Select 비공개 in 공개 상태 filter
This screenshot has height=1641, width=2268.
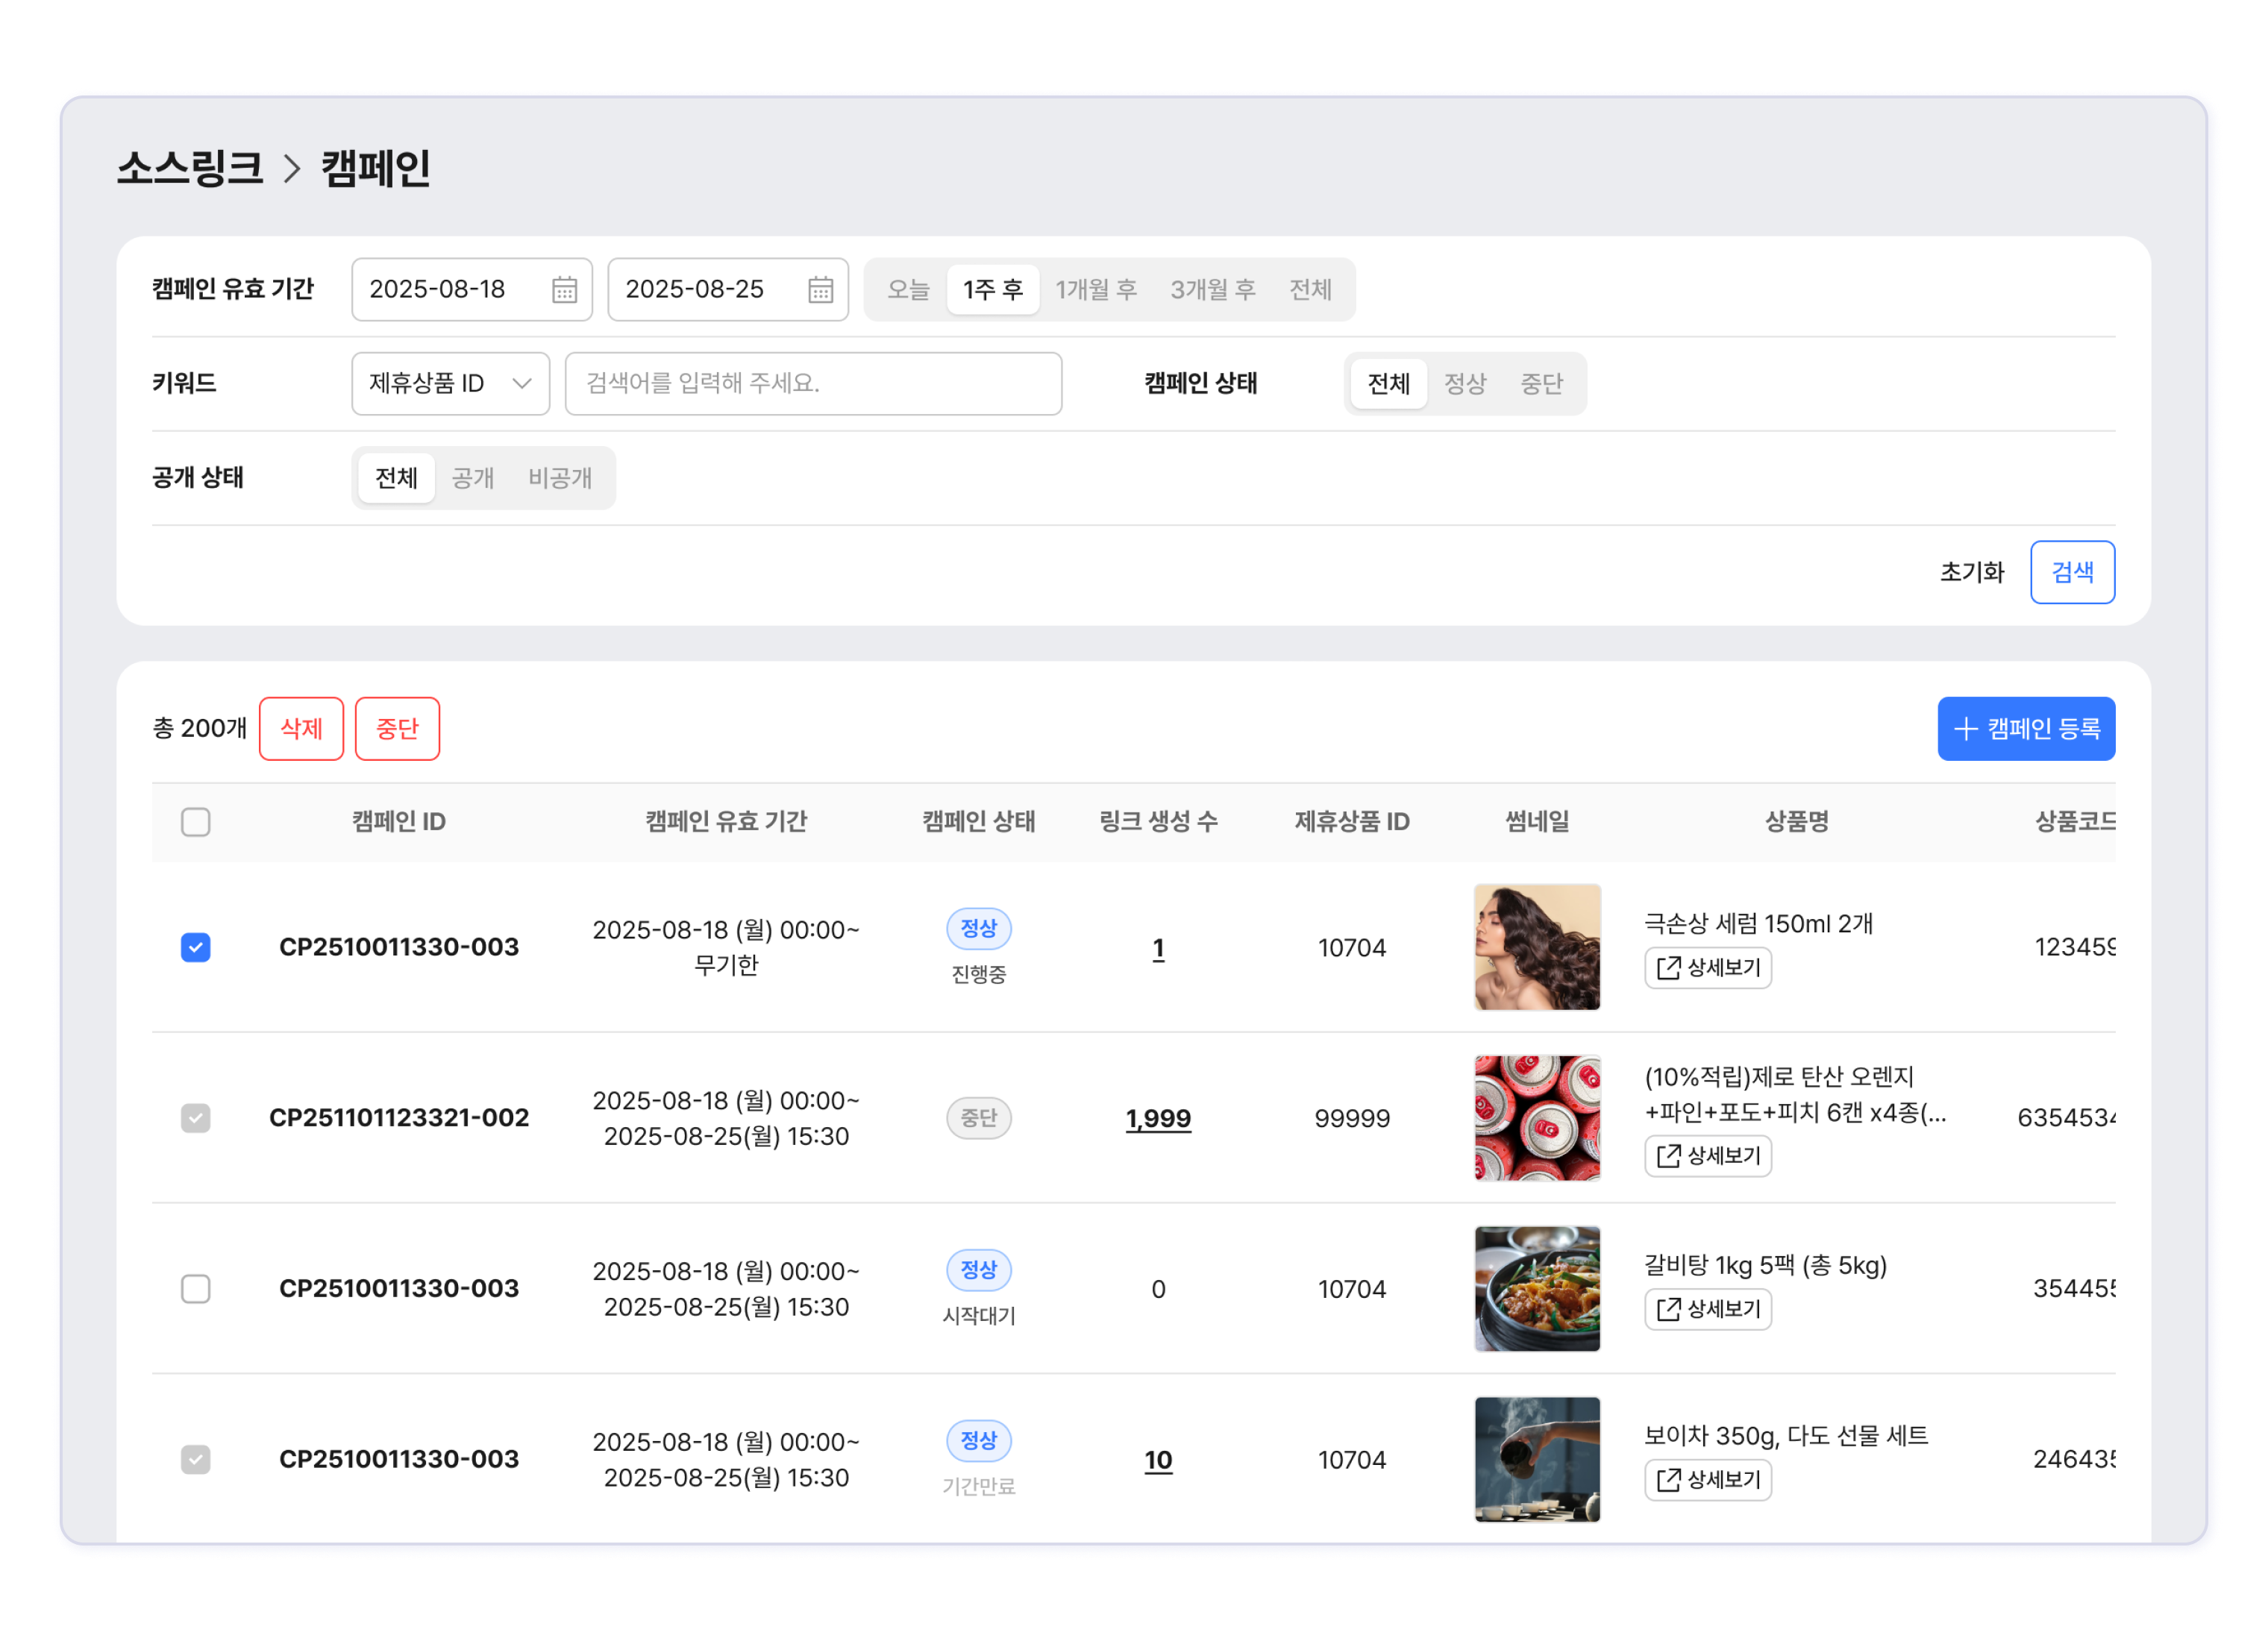click(x=560, y=478)
